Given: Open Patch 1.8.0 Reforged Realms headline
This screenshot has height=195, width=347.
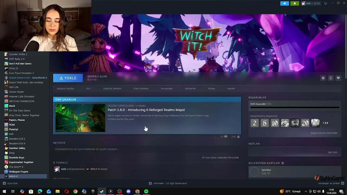Looking at the screenshot, I should [146, 110].
